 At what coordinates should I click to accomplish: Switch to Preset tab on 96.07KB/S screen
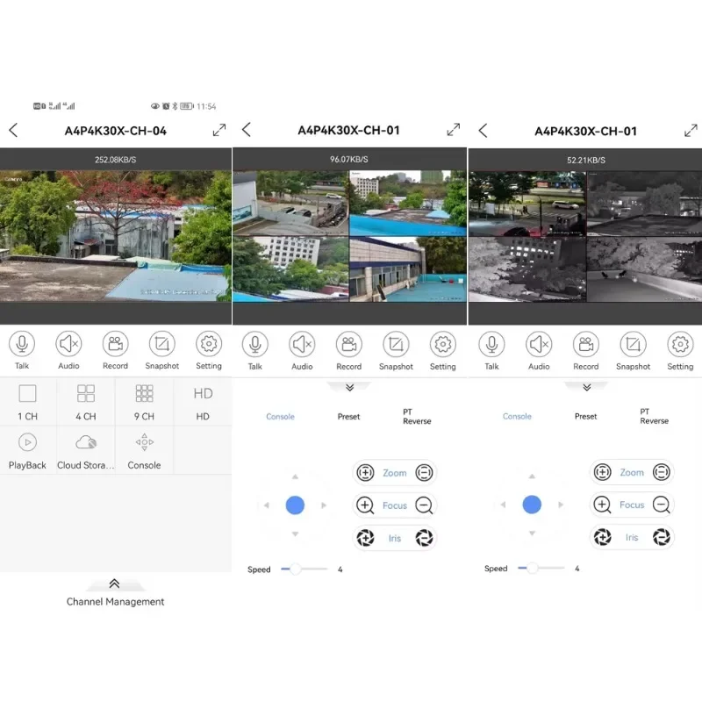(348, 416)
